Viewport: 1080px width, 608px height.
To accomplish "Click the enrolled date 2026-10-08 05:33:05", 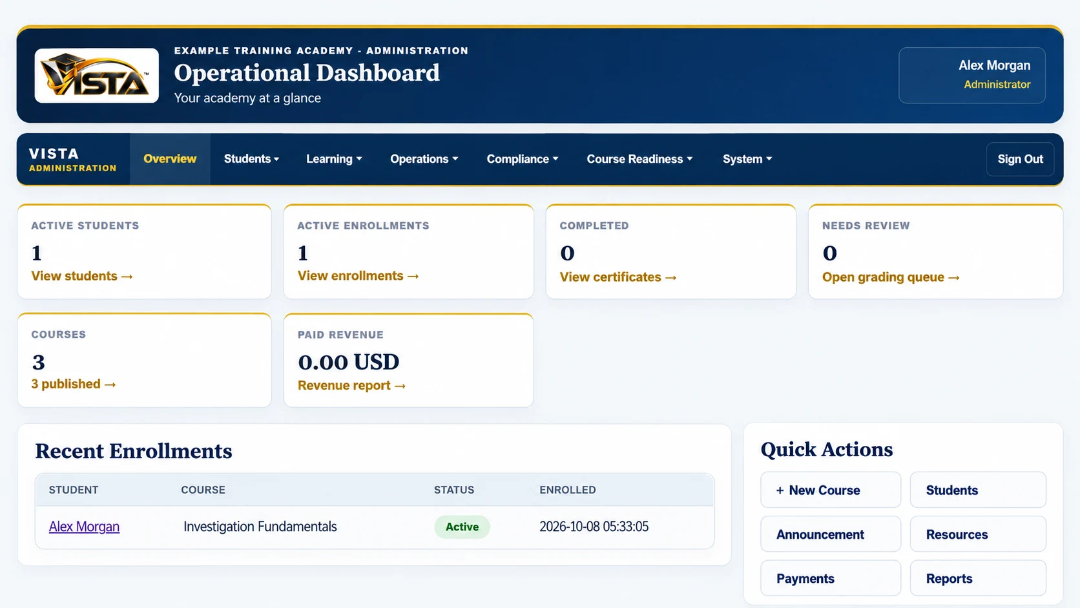I will click(594, 527).
